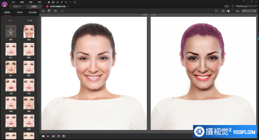The image size is (259, 140).
Task: Share via the Facebook icon
Action: coord(62,2)
